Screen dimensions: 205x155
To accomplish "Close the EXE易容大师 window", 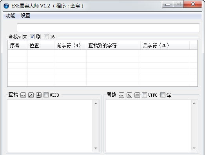I will tap(193, 4).
